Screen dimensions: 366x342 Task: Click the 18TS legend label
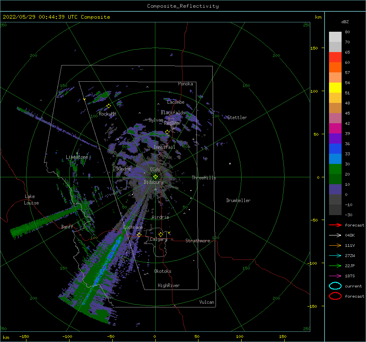tap(350, 276)
